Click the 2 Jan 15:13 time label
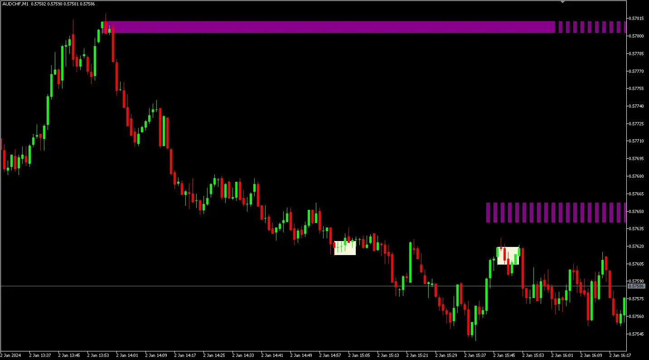 (x=388, y=355)
